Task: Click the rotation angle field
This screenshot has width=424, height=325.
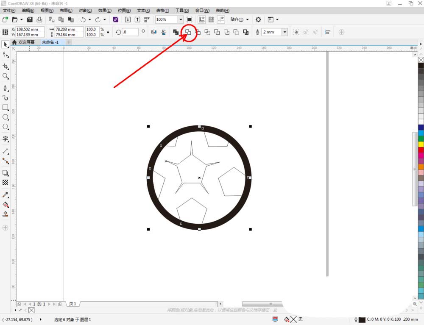Action: pyautogui.click(x=130, y=32)
